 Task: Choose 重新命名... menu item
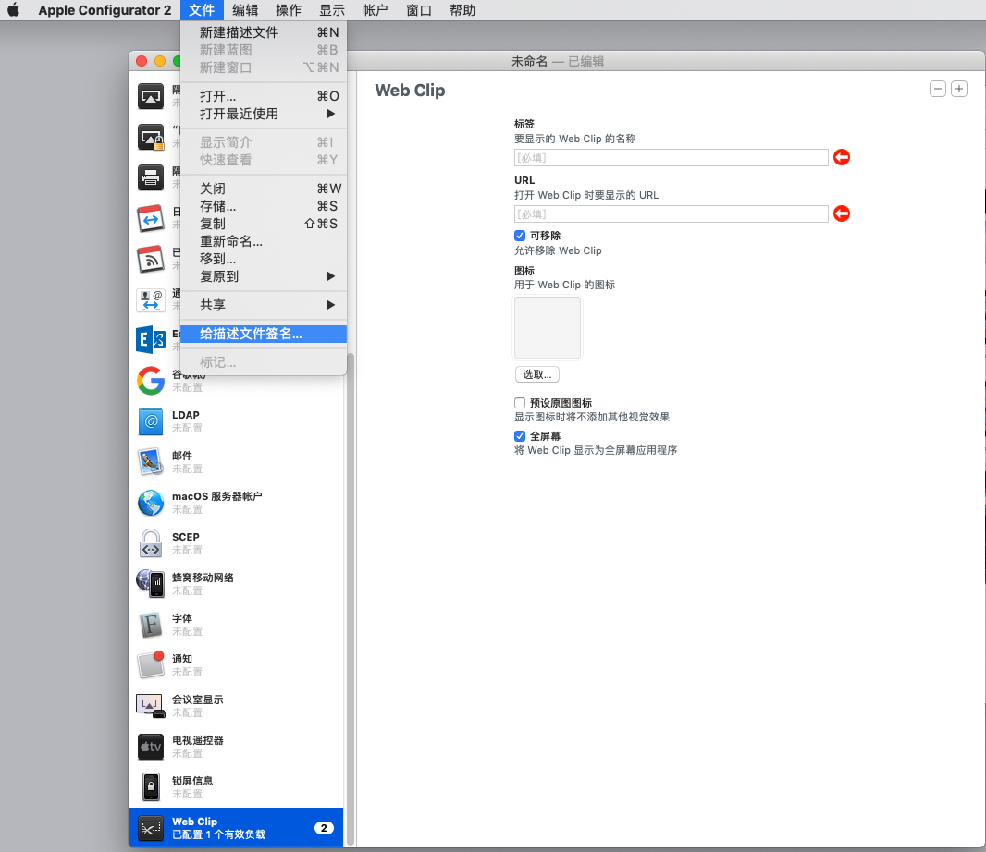point(264,241)
